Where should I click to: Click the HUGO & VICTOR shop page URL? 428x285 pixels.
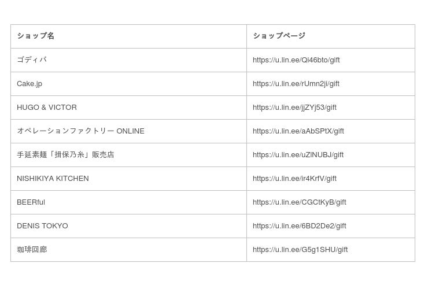pyautogui.click(x=294, y=108)
